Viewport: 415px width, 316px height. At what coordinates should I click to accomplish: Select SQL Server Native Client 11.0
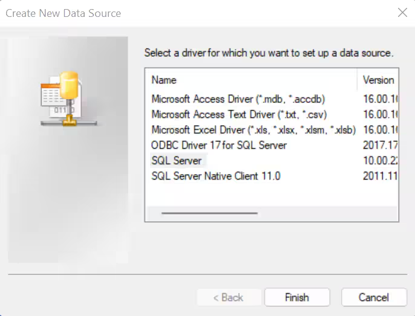[216, 176]
